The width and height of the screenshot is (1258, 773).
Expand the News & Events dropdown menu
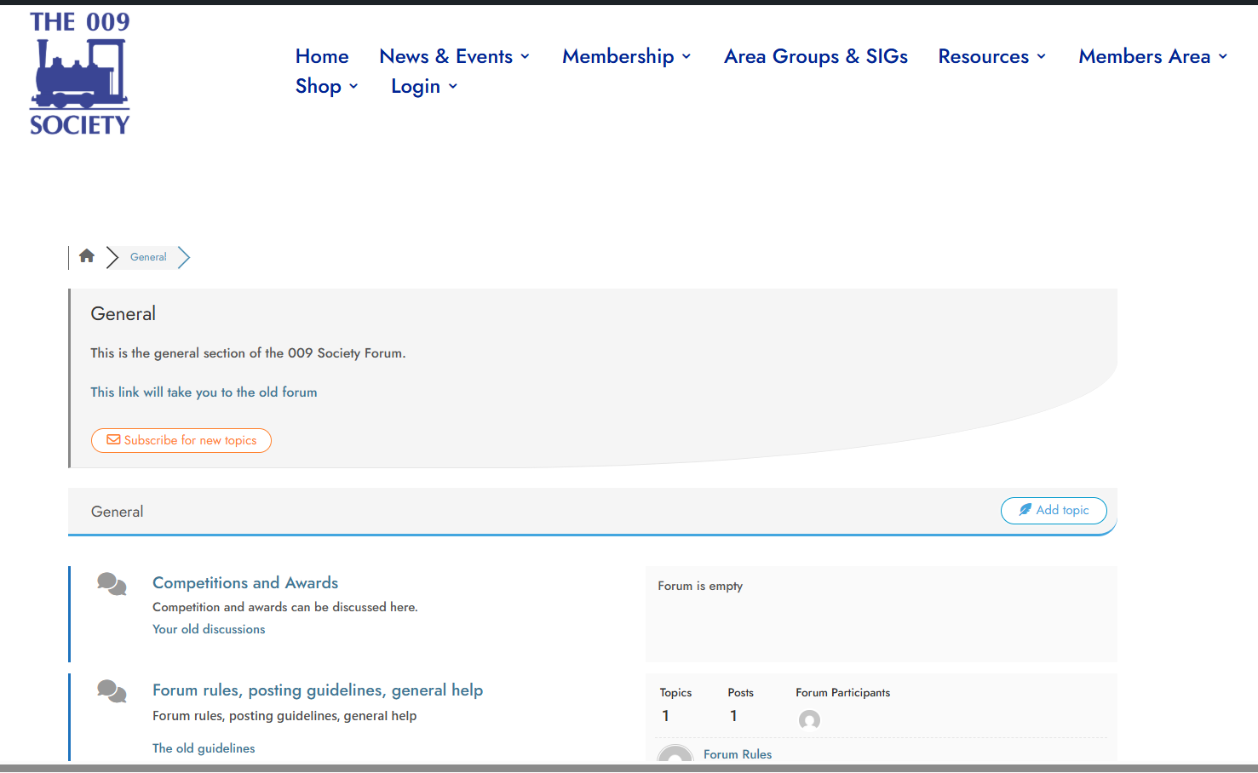tap(454, 56)
